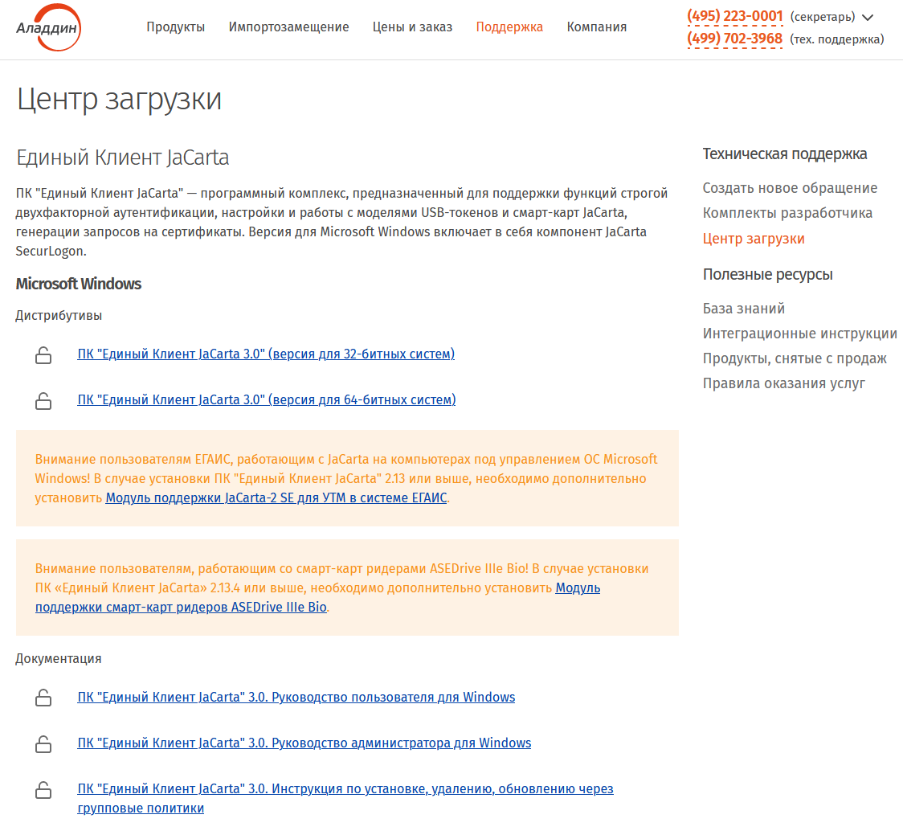903x831 pixels.
Task: Open База знаний resource link
Action: [x=743, y=309]
